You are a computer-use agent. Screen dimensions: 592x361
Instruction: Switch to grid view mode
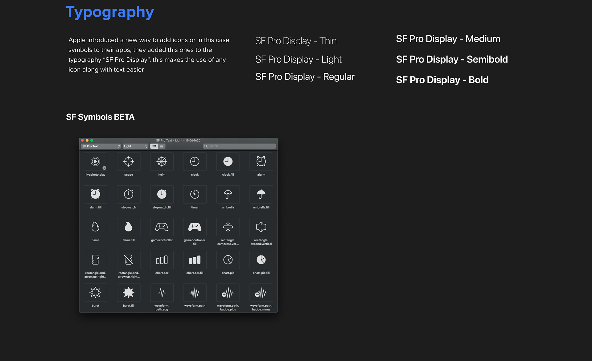click(154, 146)
